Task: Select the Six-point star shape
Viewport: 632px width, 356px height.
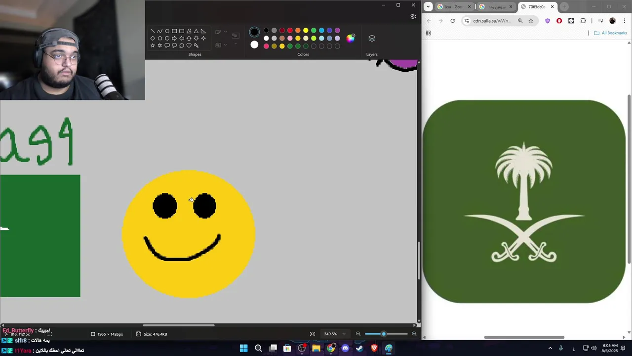Action: click(x=160, y=45)
